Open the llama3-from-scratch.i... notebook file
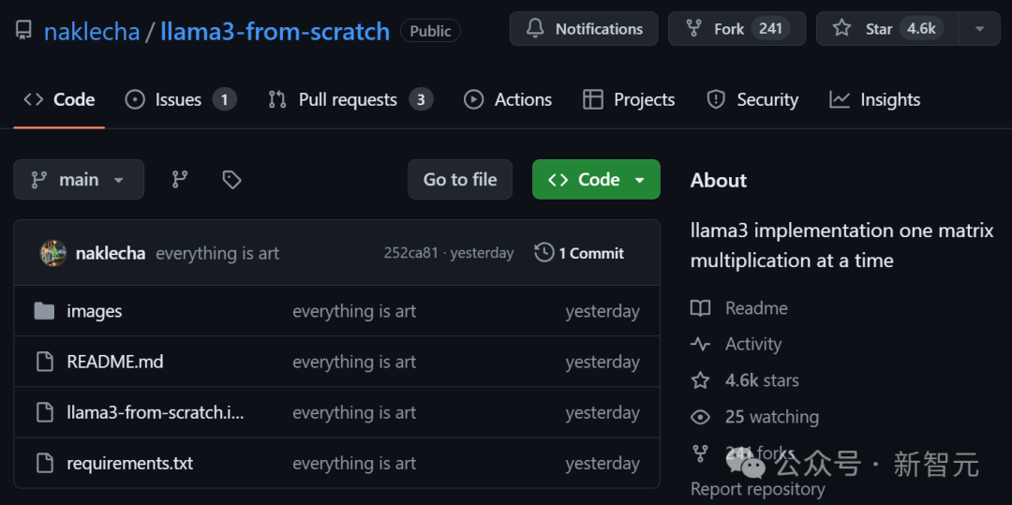The width and height of the screenshot is (1012, 505). tap(156, 413)
